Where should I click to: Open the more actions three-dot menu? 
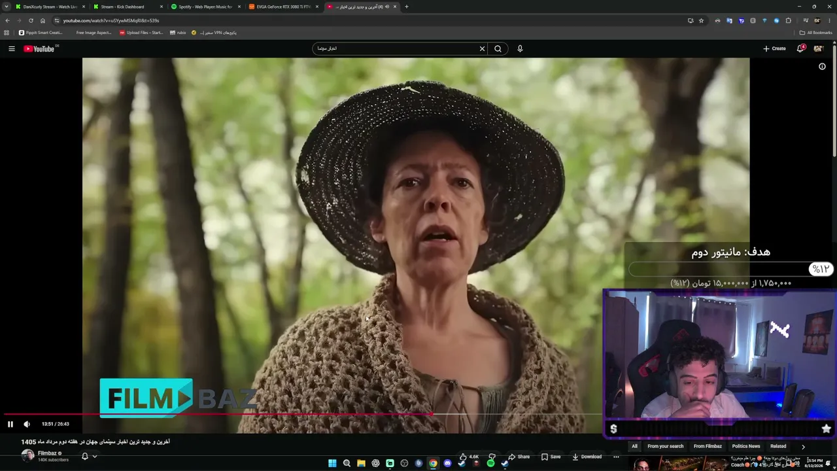click(x=616, y=457)
